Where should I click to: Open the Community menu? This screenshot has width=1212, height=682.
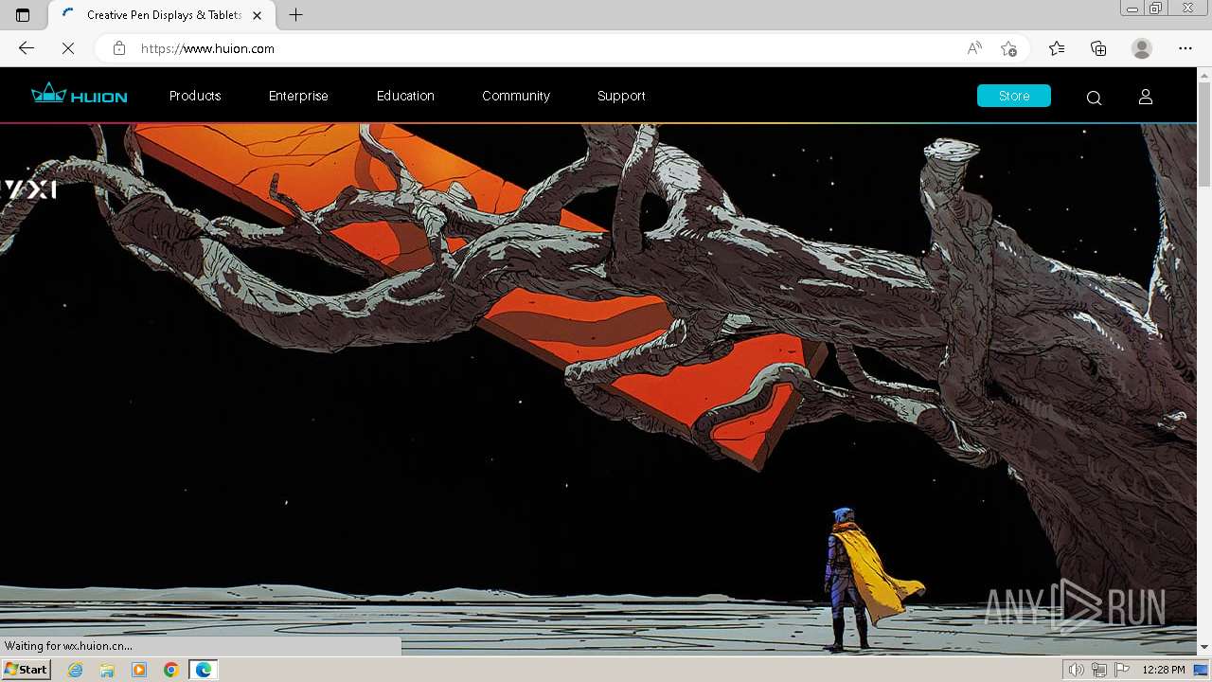click(x=516, y=96)
